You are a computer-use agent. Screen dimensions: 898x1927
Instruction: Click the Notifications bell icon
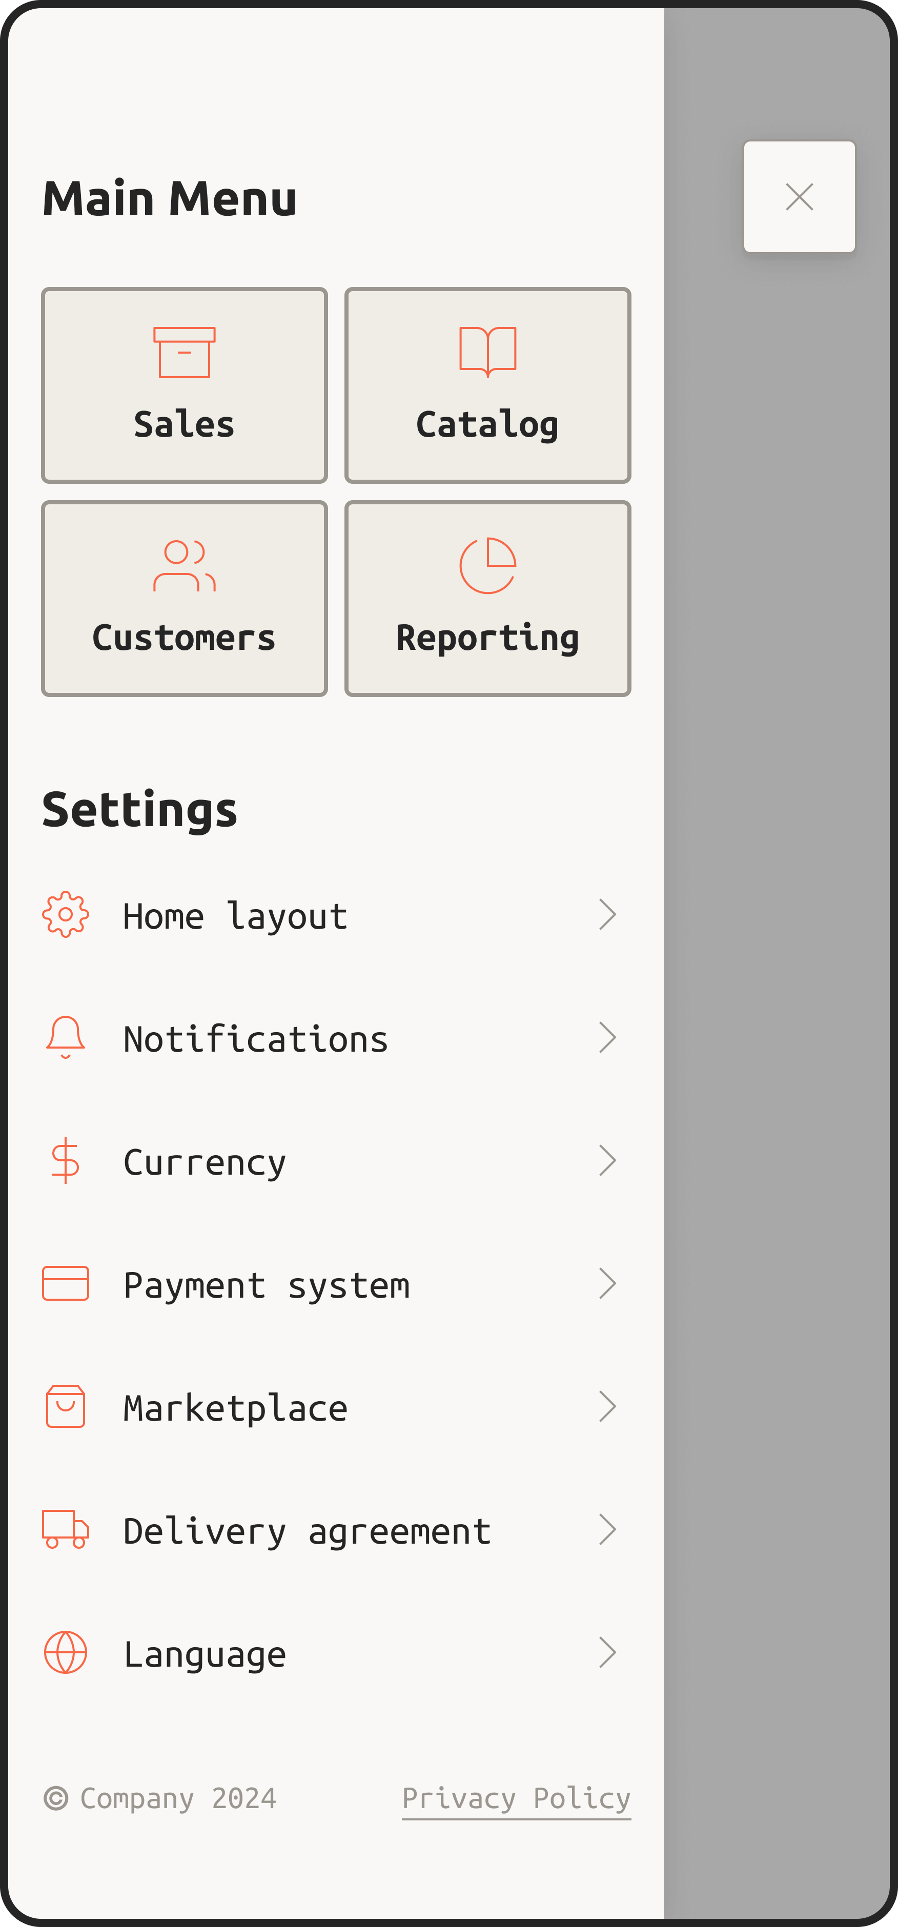coord(66,1038)
